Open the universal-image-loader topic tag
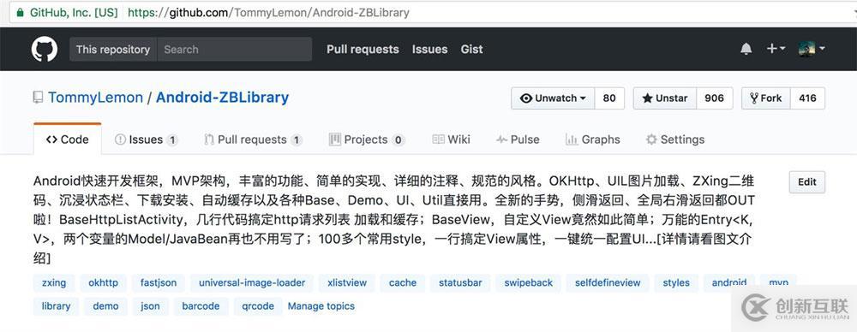 (x=252, y=283)
